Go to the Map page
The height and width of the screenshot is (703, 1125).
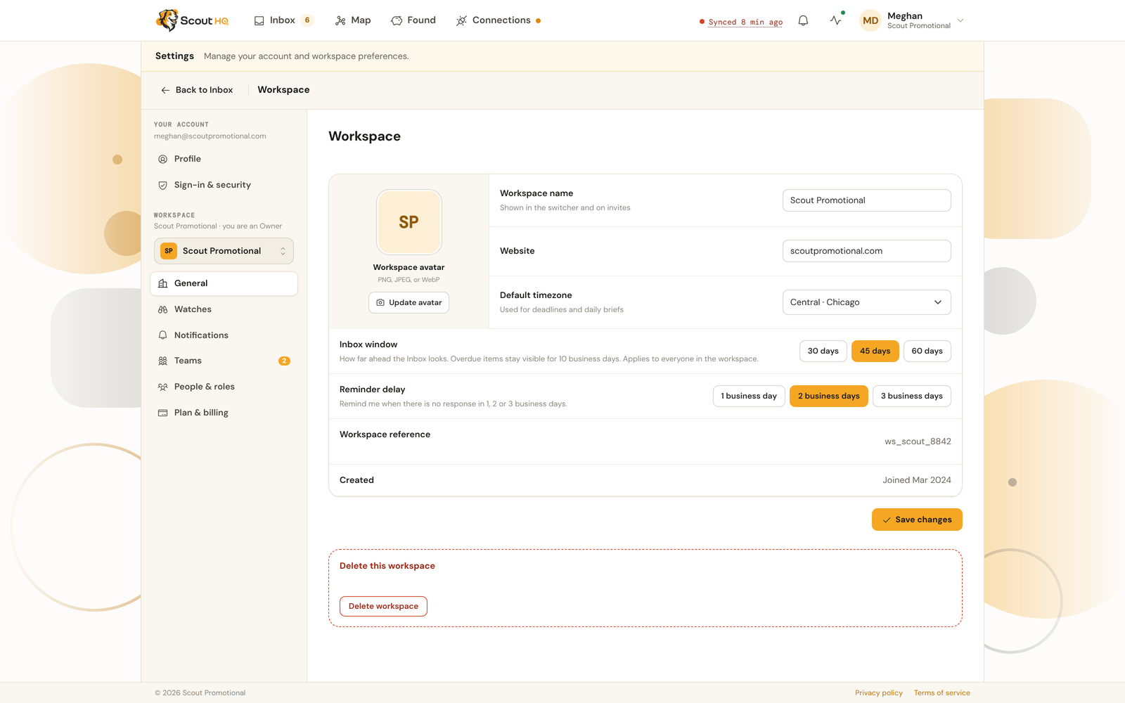[353, 20]
